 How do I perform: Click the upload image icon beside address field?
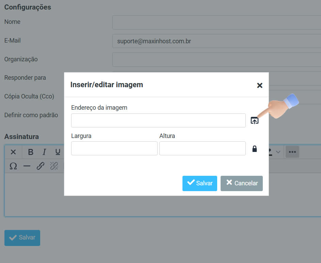click(254, 121)
